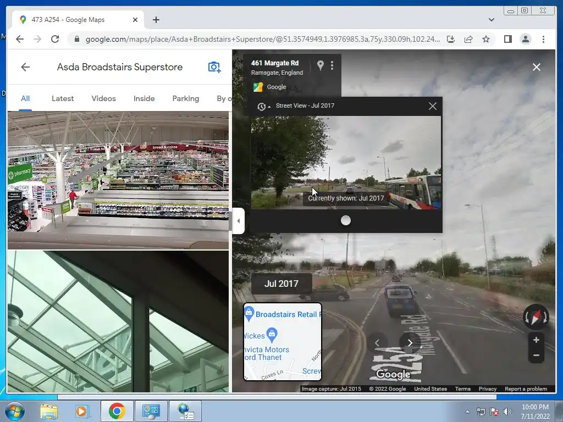Click the browser forward arrow
Viewport: 563px width, 422px height.
37,39
